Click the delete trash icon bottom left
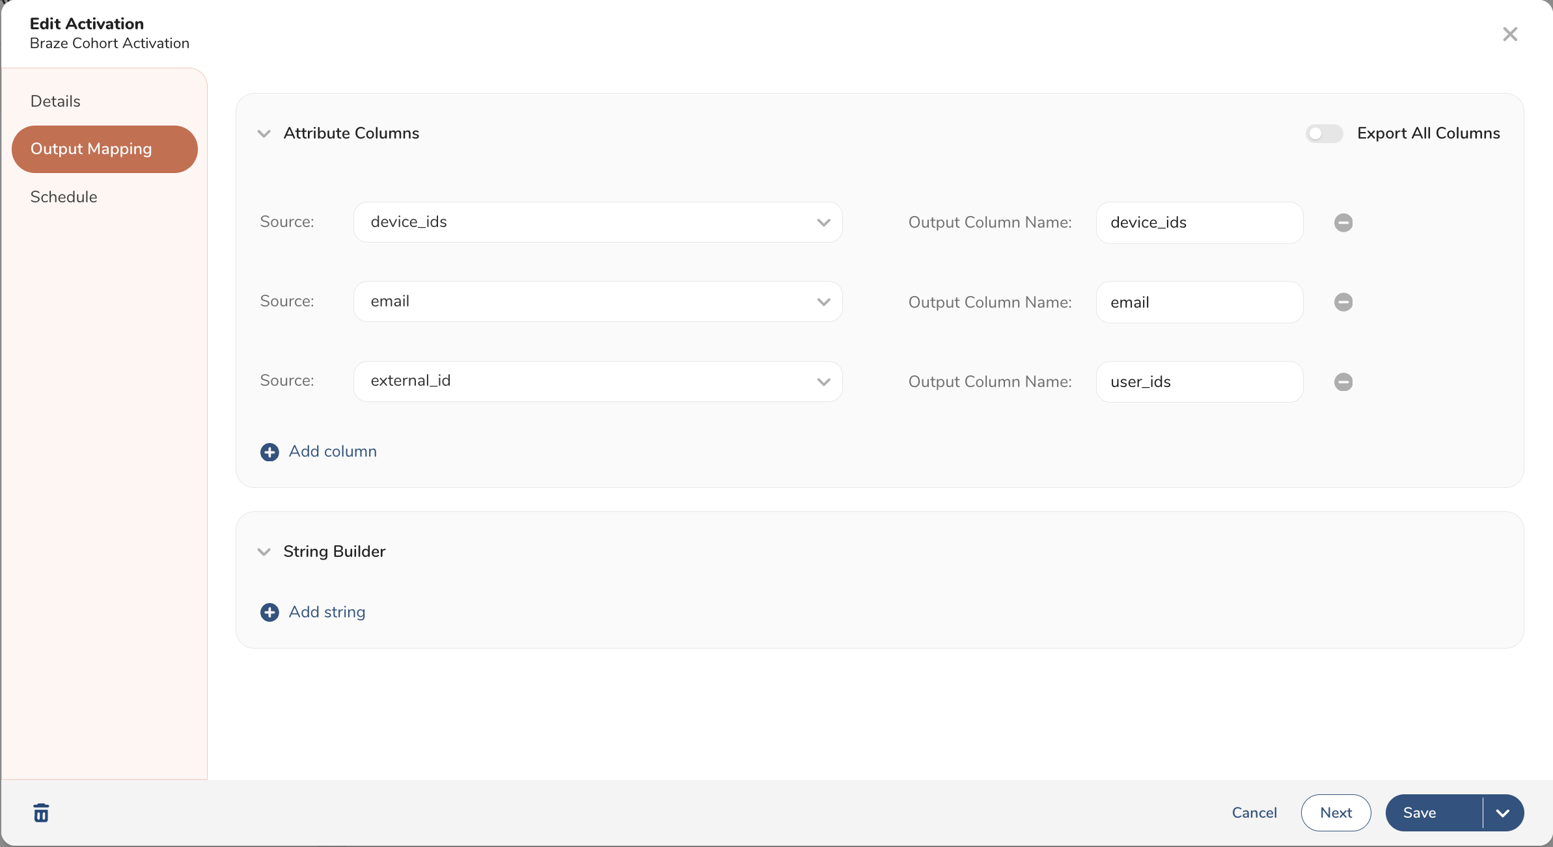 tap(41, 813)
